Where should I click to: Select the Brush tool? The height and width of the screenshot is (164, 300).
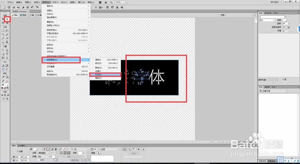[x=7, y=35]
